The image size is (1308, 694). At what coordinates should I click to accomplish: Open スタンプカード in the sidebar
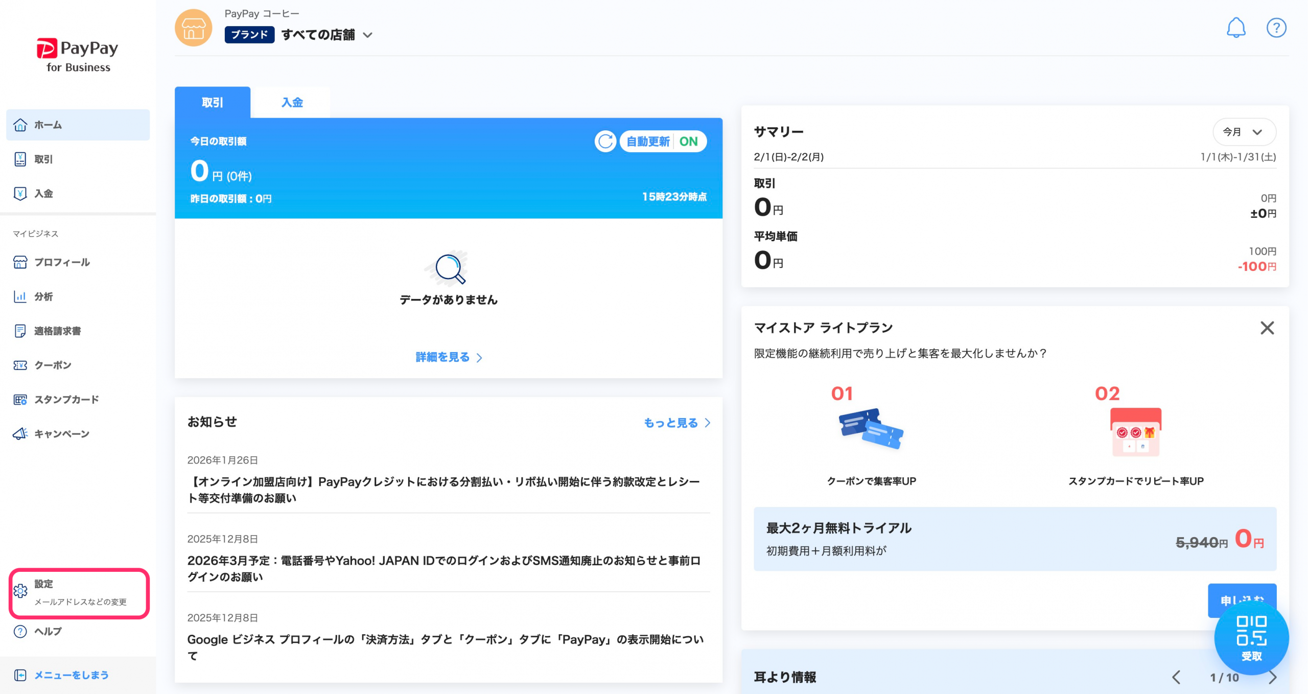tap(66, 399)
